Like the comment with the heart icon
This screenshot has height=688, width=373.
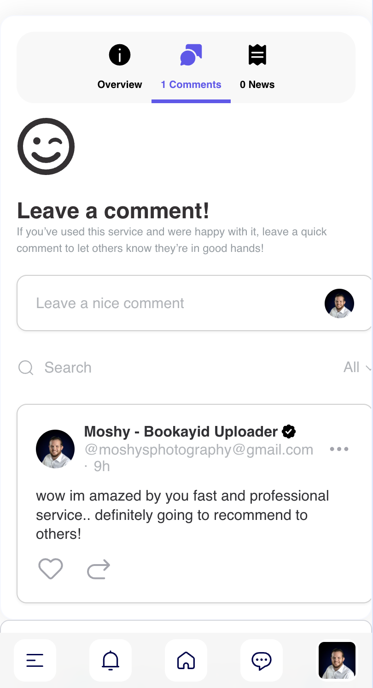pyautogui.click(x=50, y=569)
